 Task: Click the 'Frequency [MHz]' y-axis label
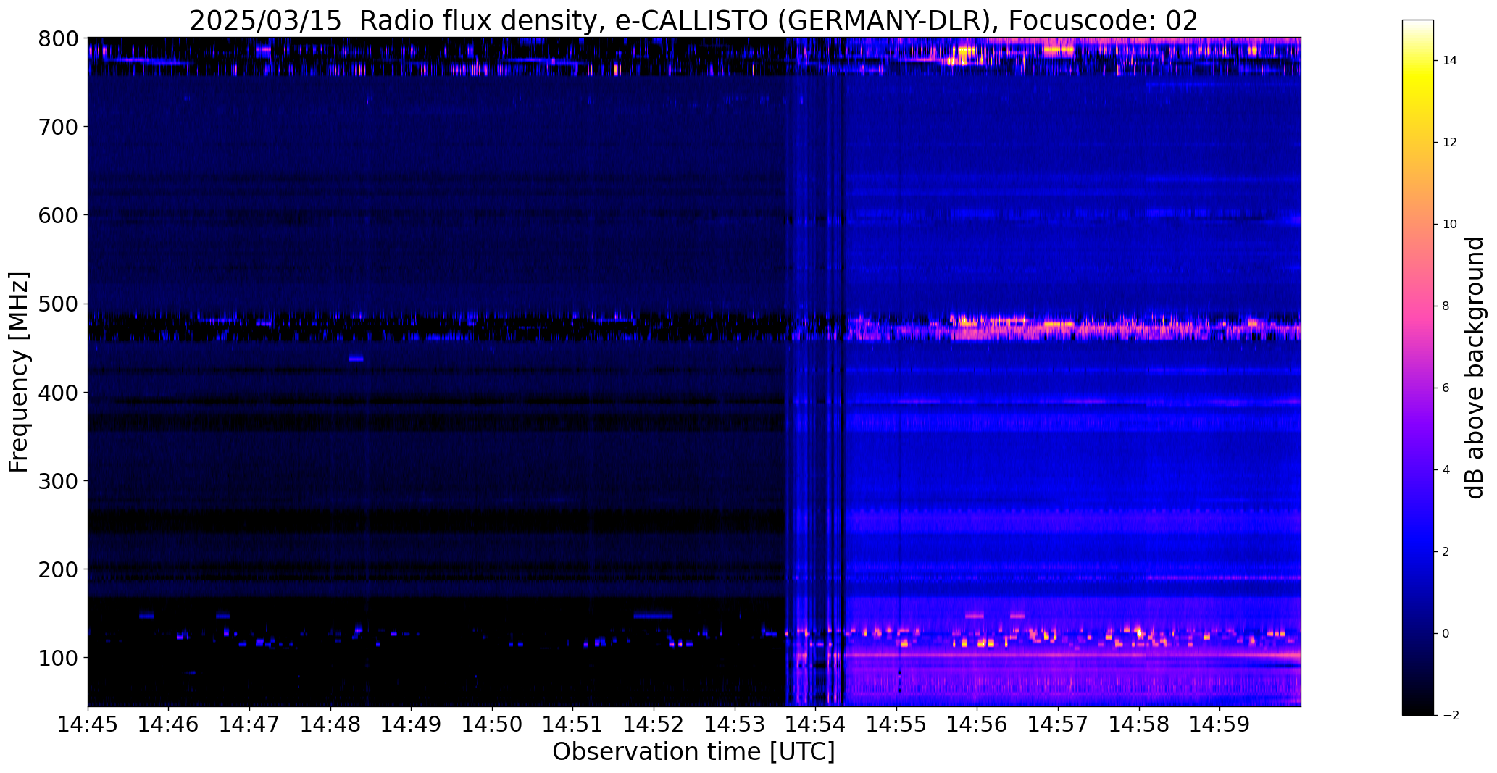(x=19, y=372)
